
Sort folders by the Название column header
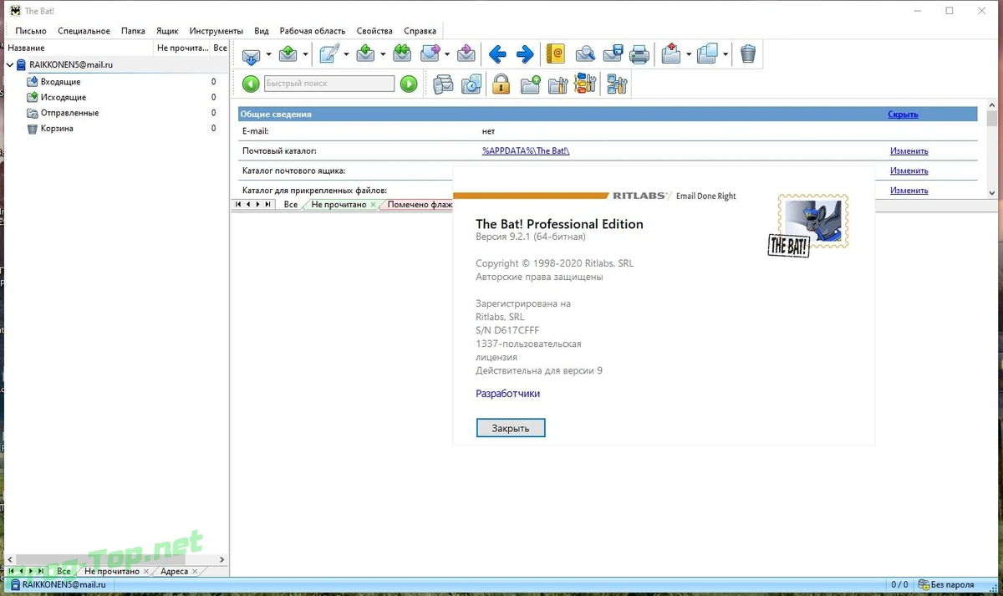(78, 48)
